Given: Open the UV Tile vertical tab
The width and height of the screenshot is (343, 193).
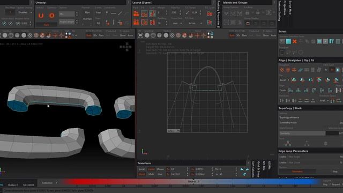Looking at the screenshot, I should tap(264, 166).
